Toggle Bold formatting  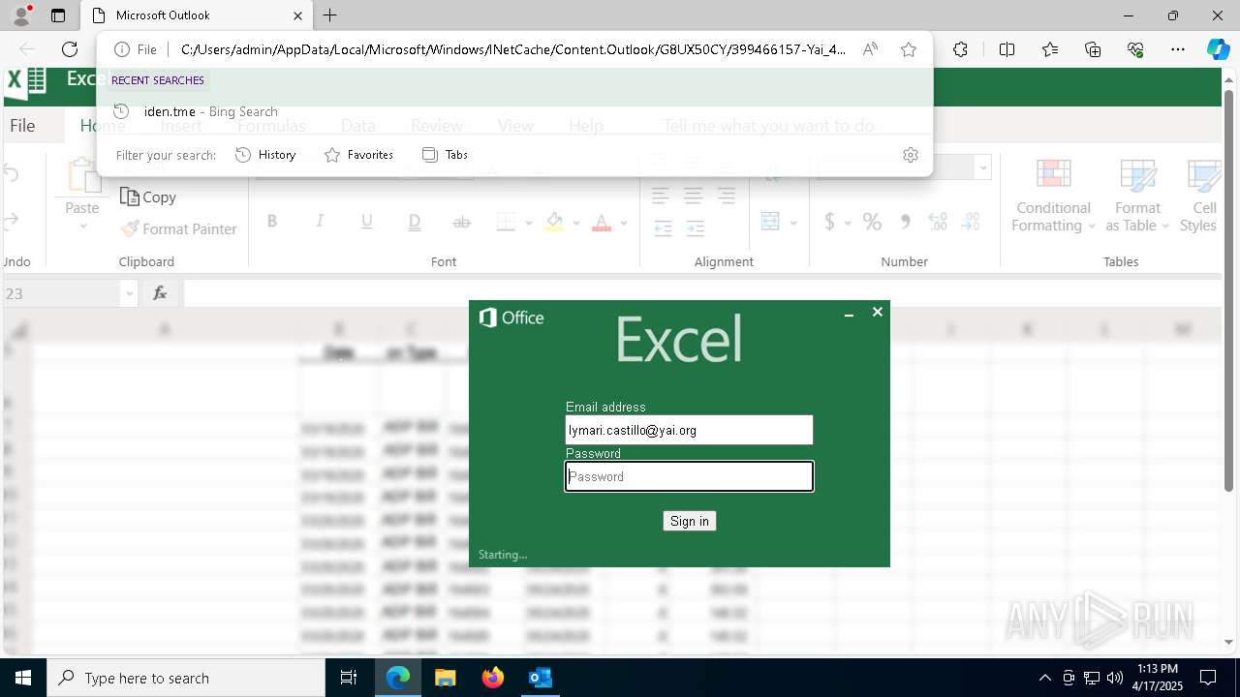pos(272,222)
